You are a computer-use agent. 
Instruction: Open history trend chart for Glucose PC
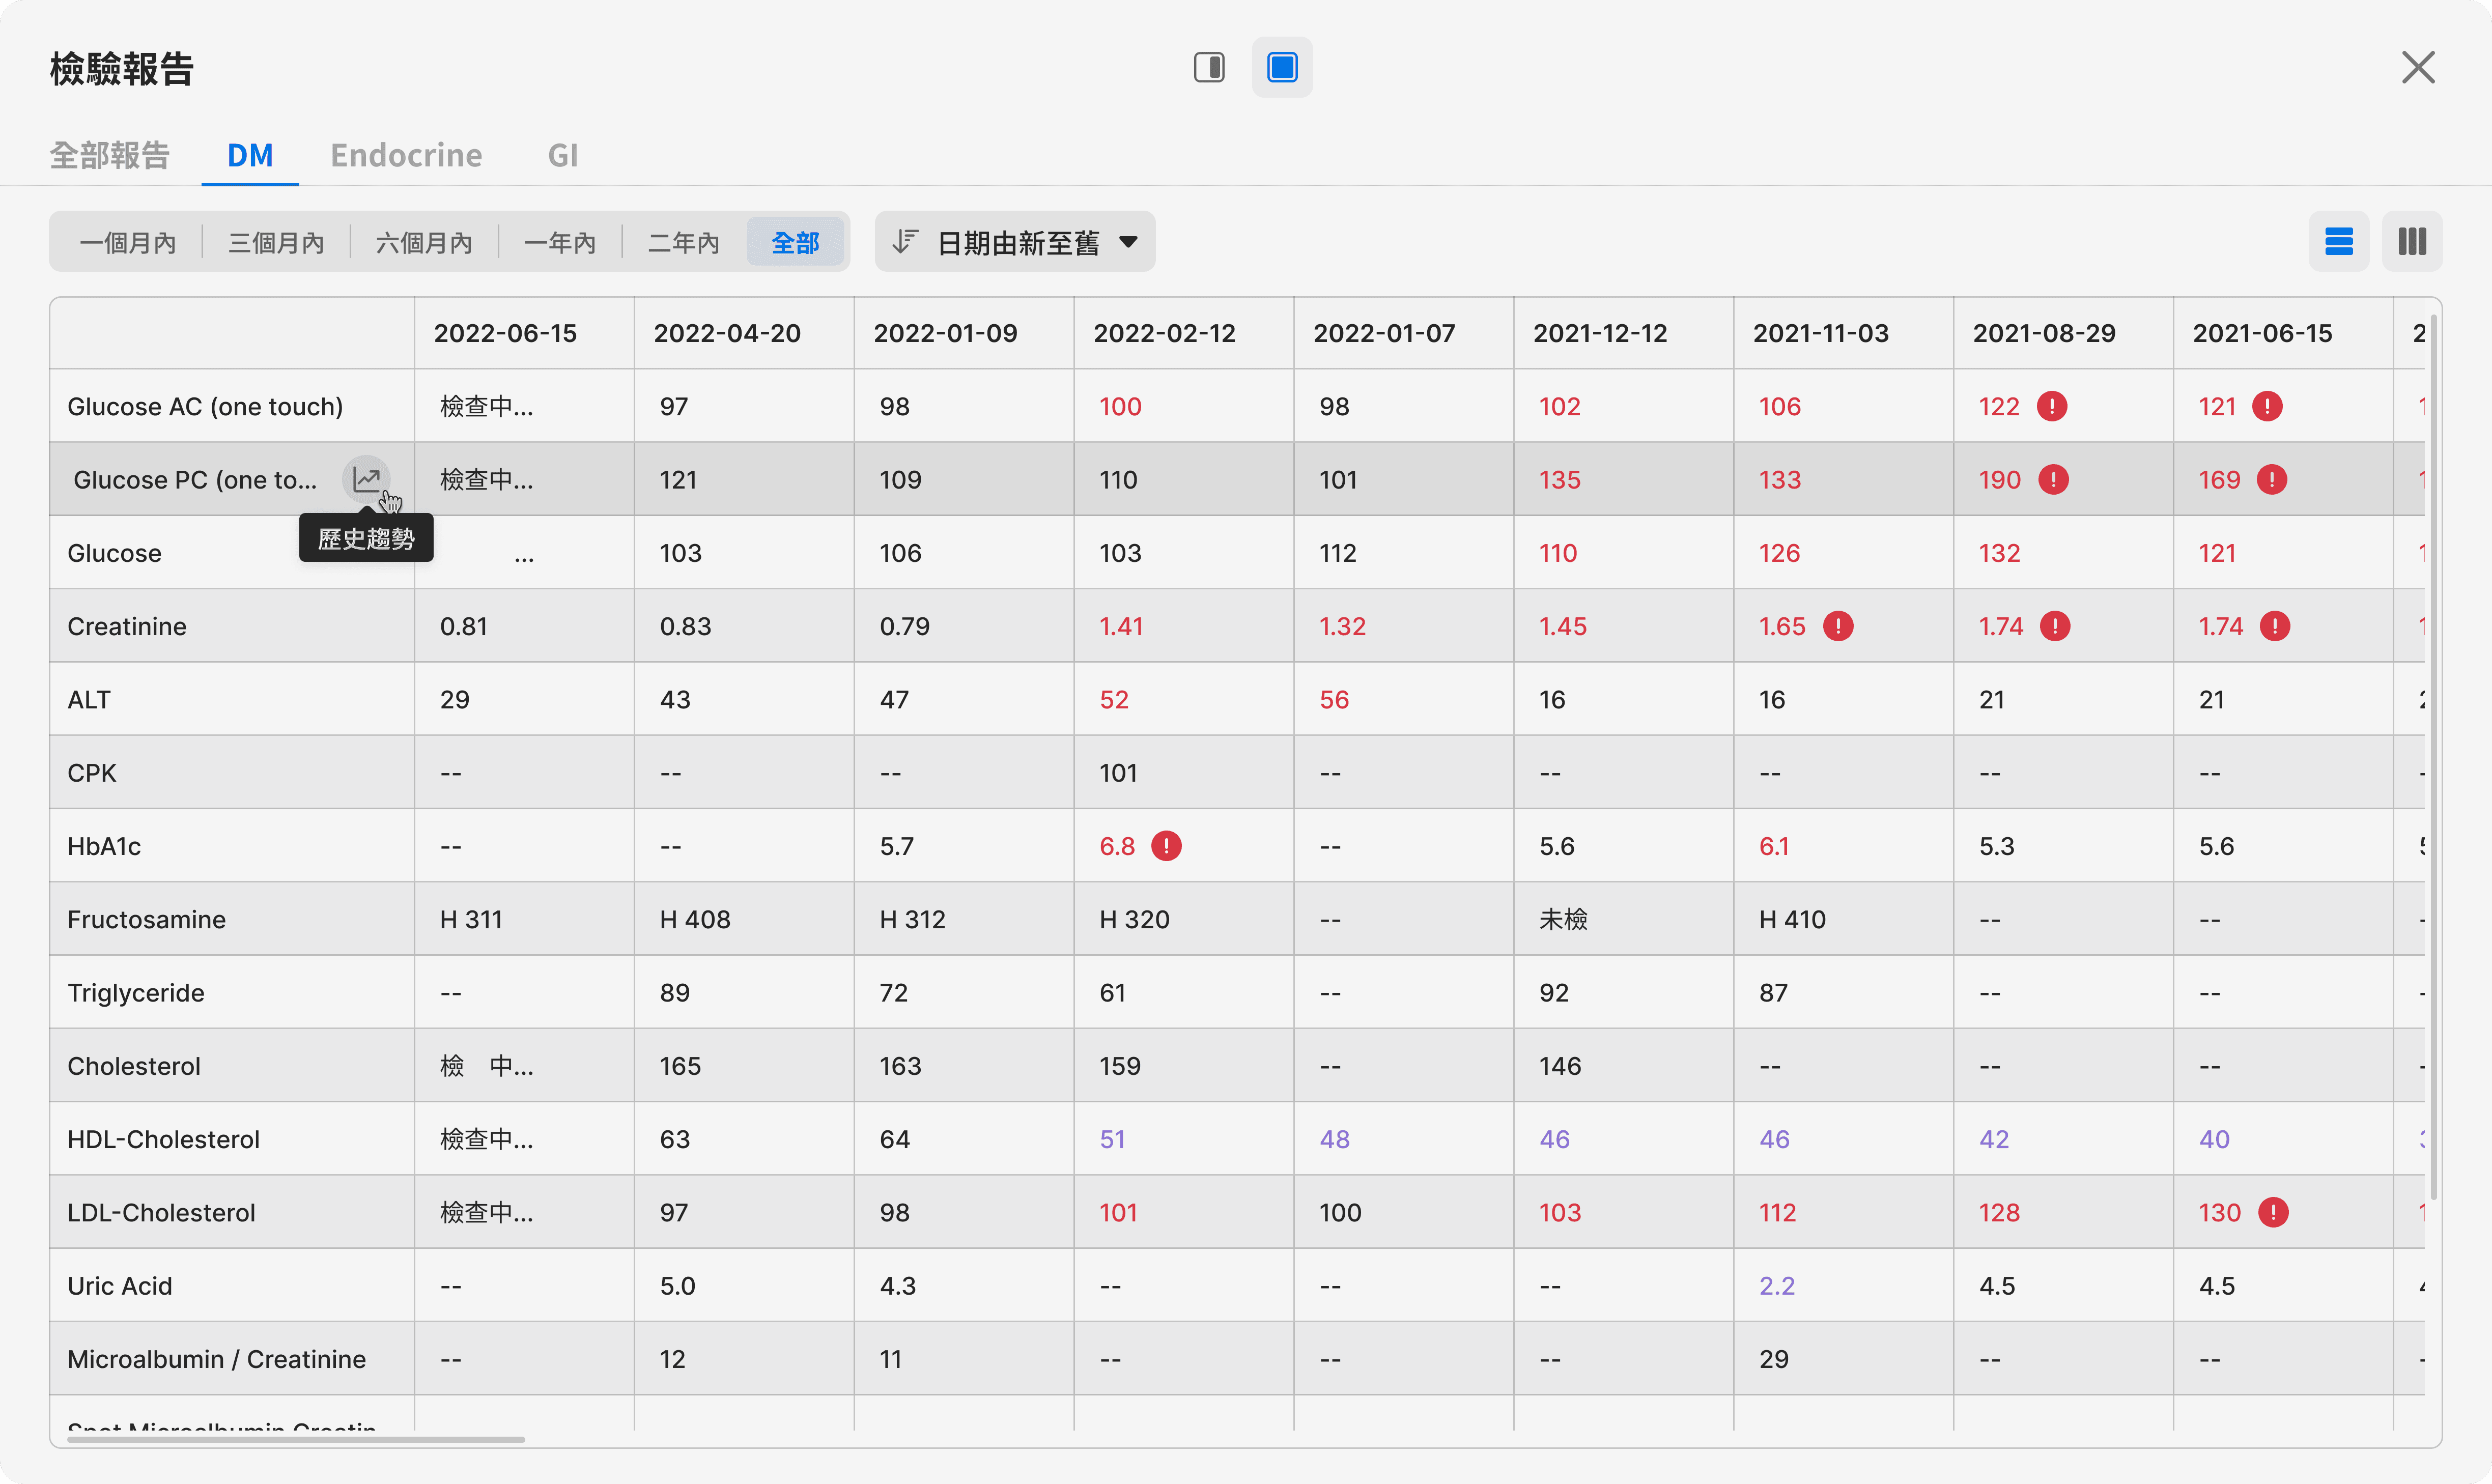(367, 479)
